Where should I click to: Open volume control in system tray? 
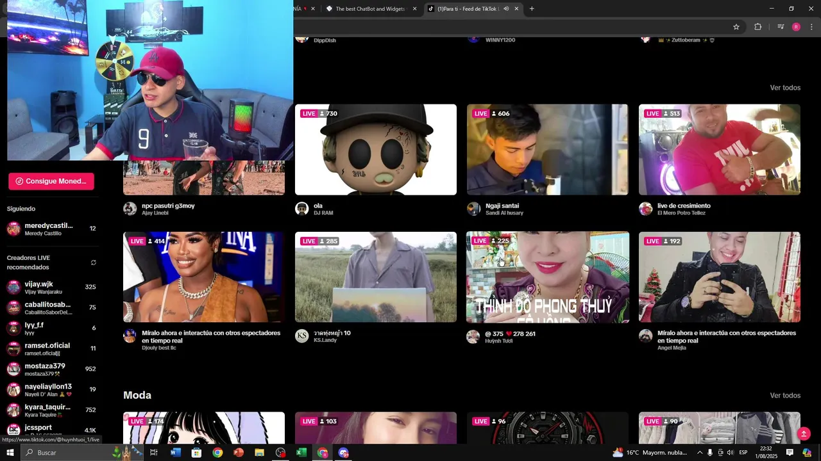(x=731, y=453)
